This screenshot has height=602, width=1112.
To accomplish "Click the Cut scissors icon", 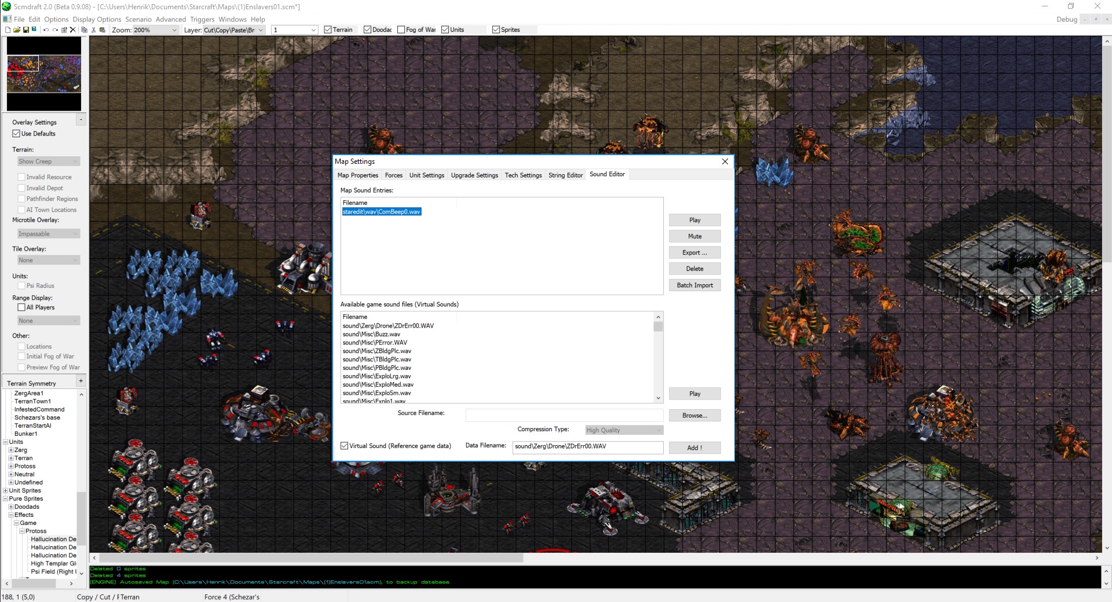I will click(93, 30).
